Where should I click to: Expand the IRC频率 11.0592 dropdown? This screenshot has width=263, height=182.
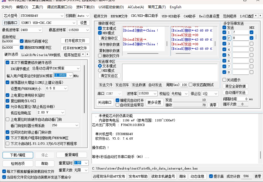[71, 75]
